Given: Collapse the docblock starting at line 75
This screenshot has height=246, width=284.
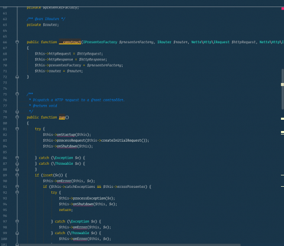Looking at the screenshot, I should pyautogui.click(x=17, y=94).
